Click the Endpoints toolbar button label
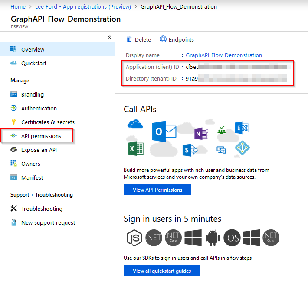 tap(181, 39)
